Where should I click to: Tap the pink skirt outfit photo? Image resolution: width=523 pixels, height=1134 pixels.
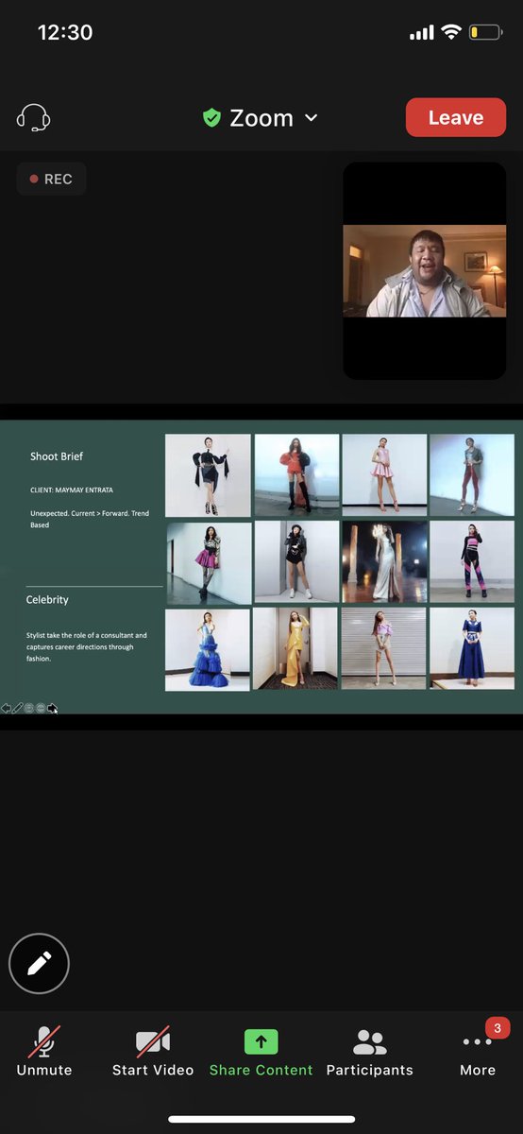(209, 562)
